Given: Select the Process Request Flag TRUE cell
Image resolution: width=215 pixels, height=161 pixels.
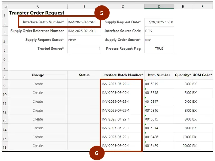Looking at the screenshot, I should point(159,49).
